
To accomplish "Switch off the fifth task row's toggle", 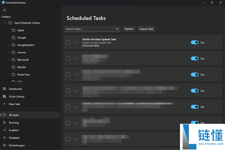I will pos(195,107).
